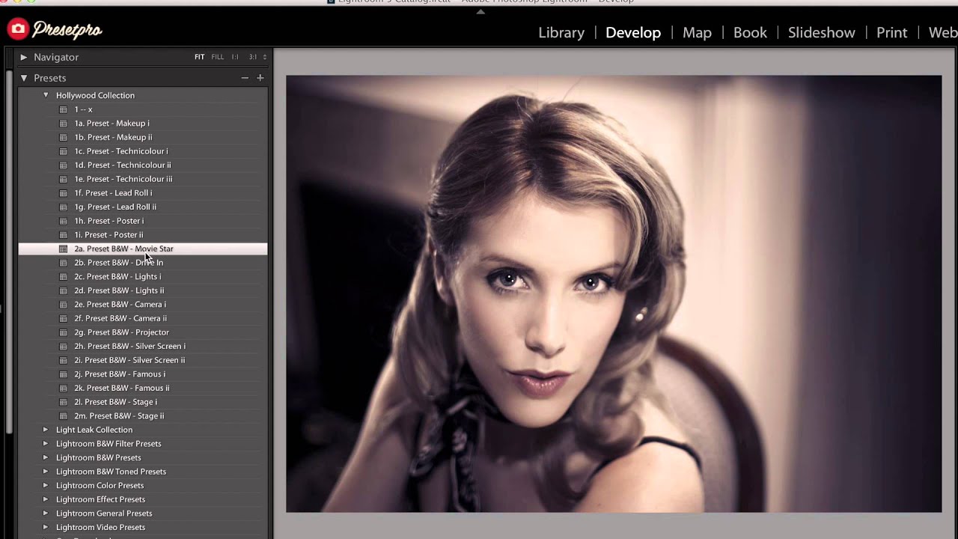Expand Lightroom B&W Presets folder
The width and height of the screenshot is (958, 539).
[46, 457]
